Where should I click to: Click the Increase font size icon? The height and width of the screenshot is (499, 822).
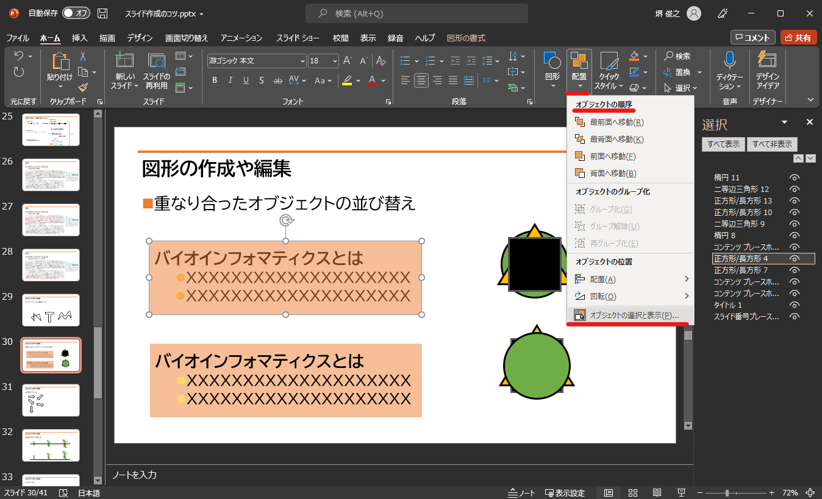tap(348, 61)
